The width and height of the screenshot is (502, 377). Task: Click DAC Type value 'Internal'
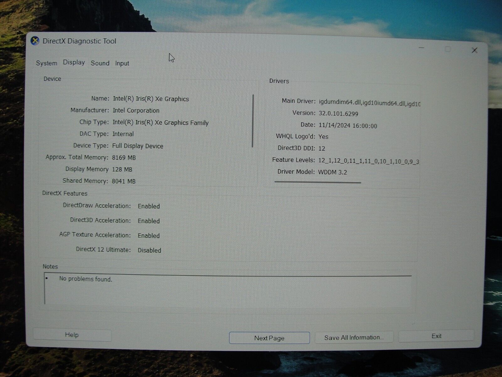pos(123,134)
